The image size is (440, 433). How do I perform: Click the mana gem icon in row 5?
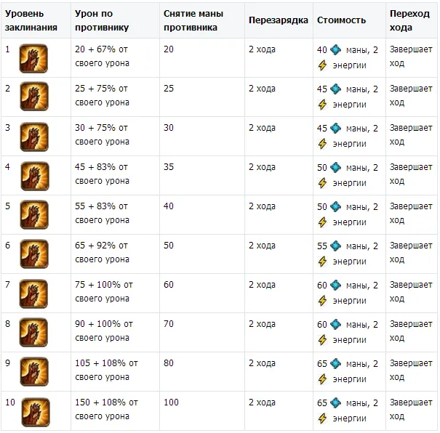335,207
